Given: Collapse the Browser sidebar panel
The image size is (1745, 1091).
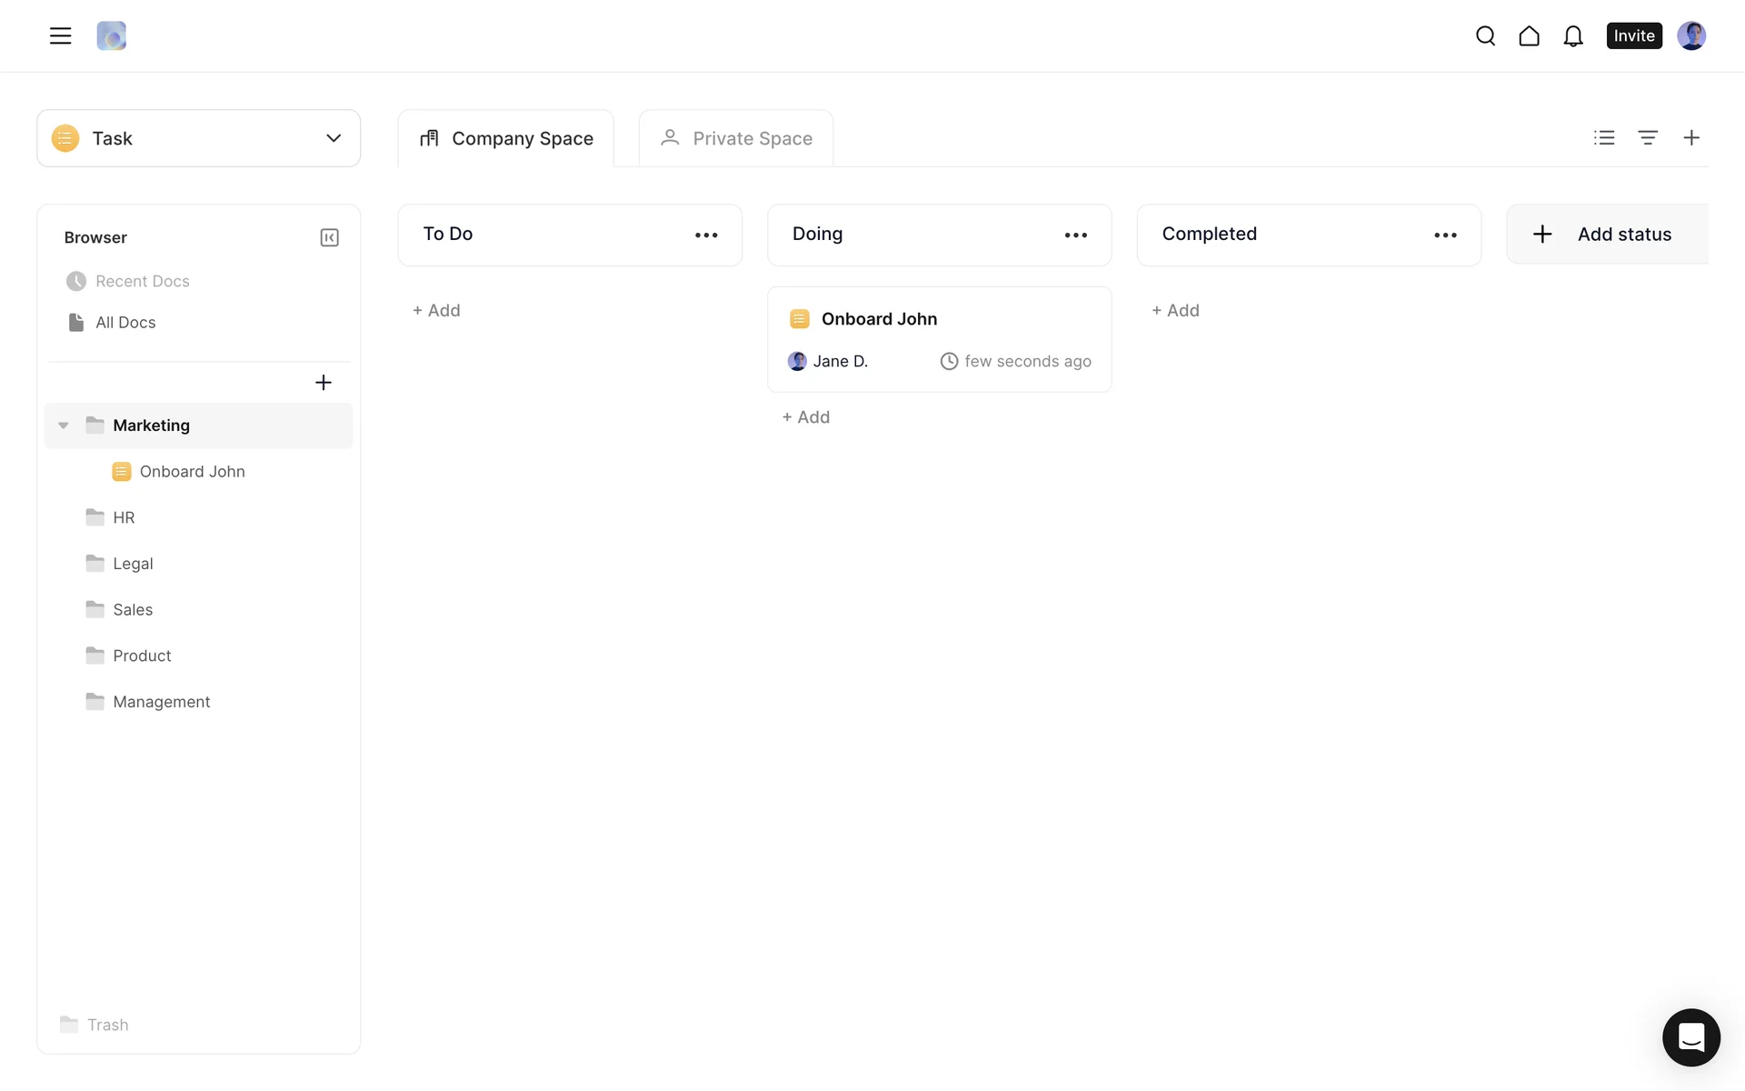Looking at the screenshot, I should click(x=329, y=237).
